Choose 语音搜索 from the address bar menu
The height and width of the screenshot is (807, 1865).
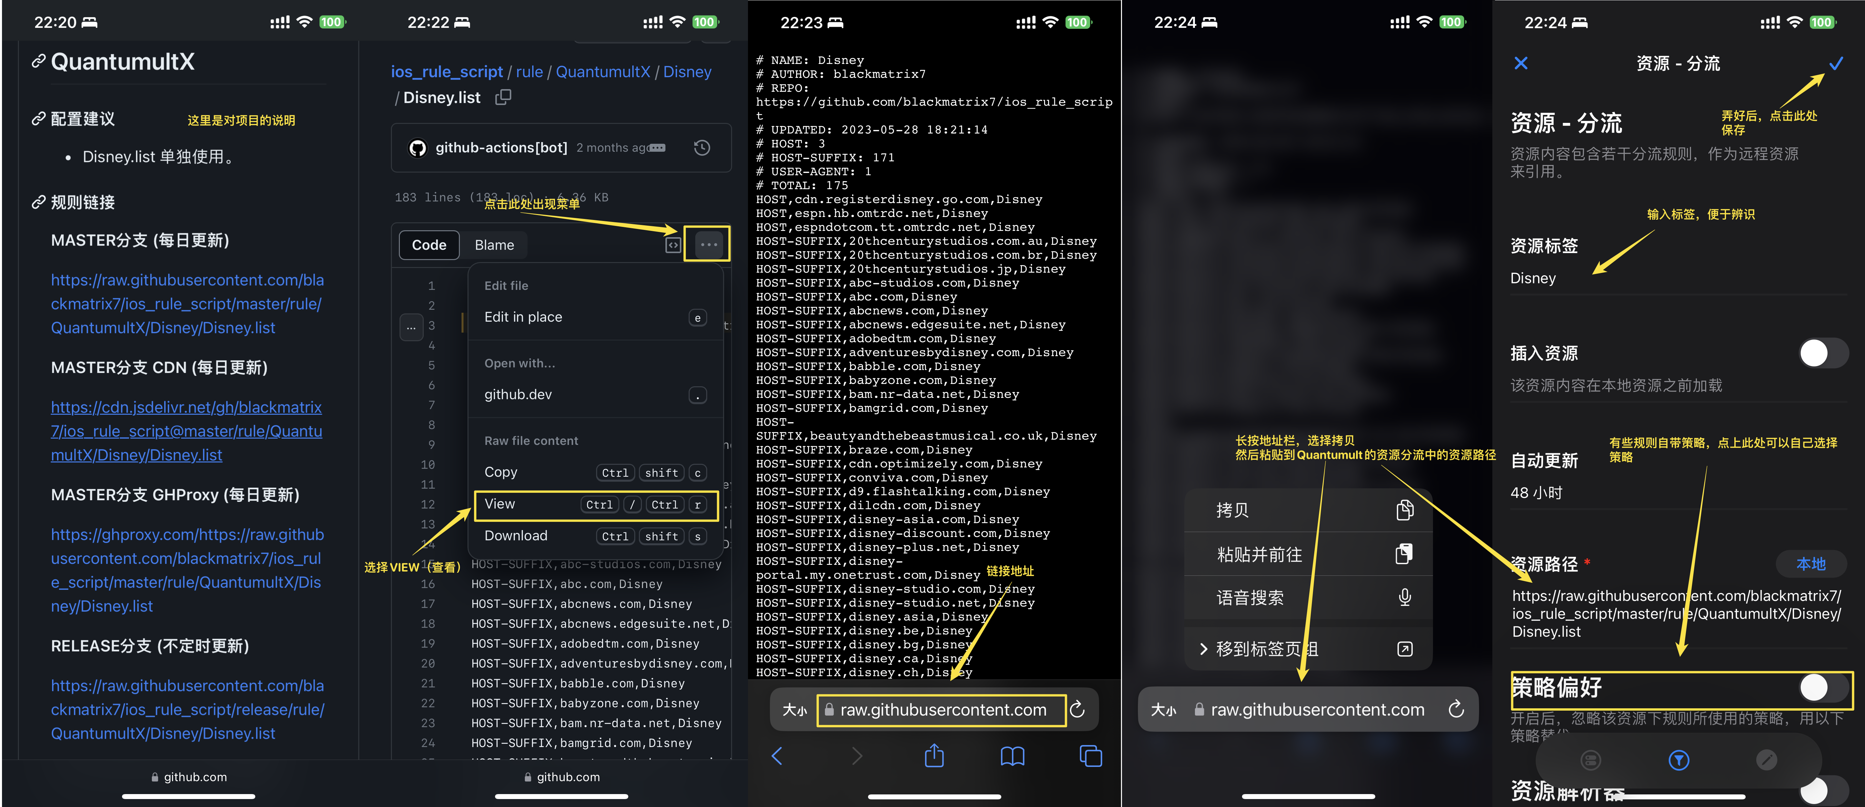click(x=1308, y=597)
